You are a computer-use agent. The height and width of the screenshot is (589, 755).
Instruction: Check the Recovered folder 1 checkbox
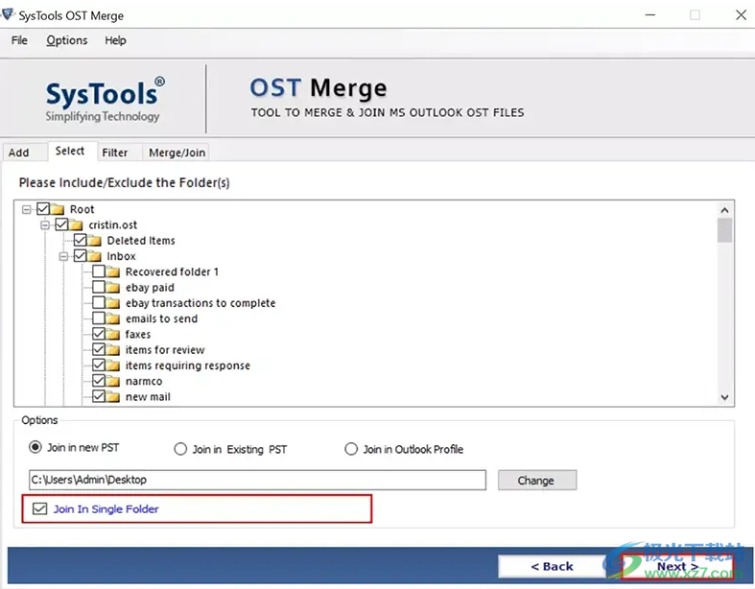click(99, 272)
